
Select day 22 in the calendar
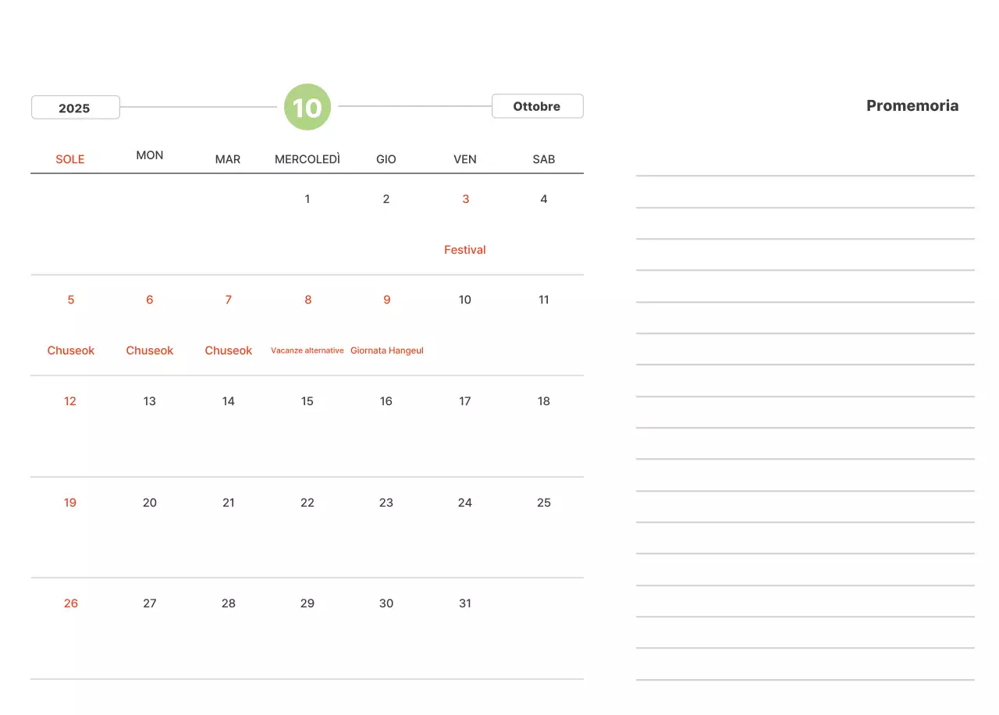308,503
